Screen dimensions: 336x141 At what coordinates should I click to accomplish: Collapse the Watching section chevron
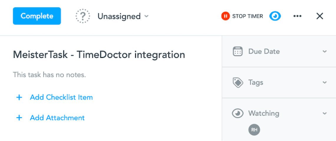[325, 113]
